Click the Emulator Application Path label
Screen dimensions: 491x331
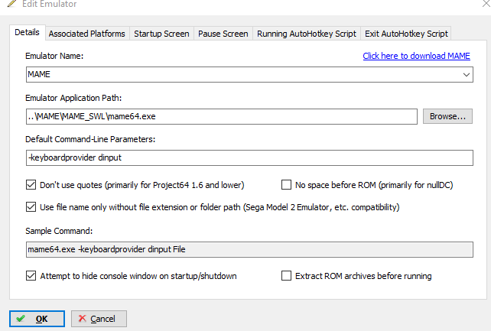coord(73,98)
